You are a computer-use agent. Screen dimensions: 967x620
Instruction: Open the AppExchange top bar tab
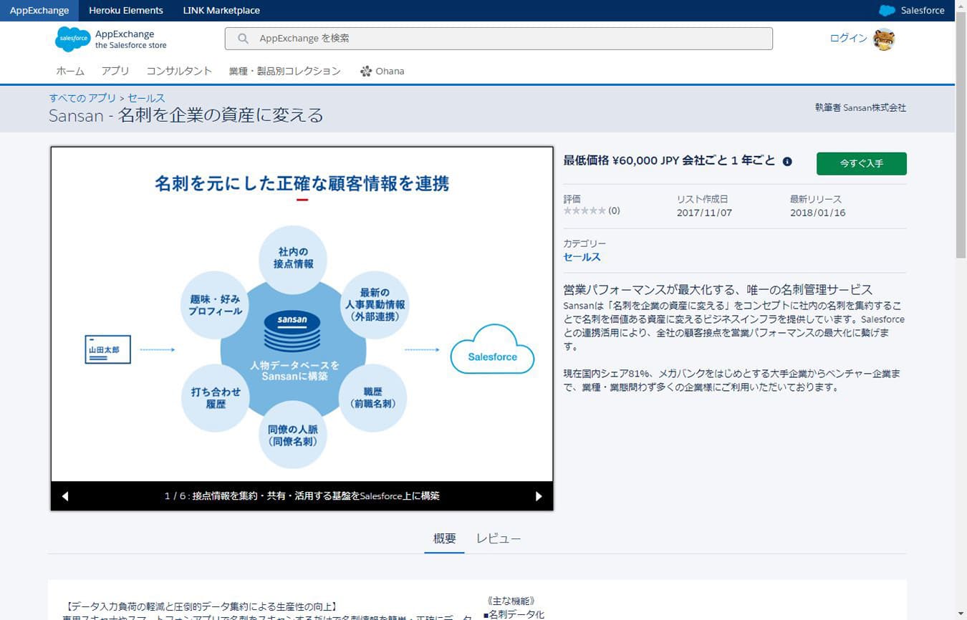(39, 11)
